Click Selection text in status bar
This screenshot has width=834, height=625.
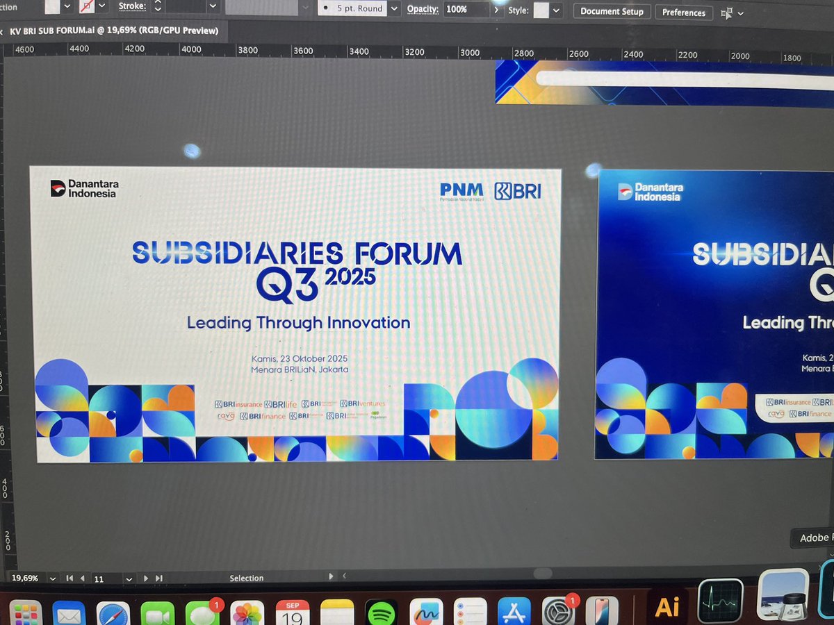(247, 578)
